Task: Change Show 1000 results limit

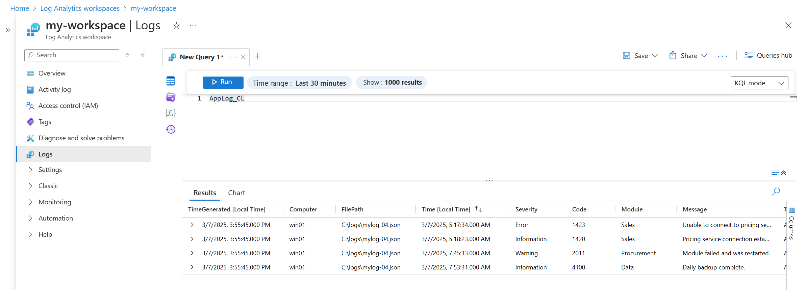Action: coord(392,83)
